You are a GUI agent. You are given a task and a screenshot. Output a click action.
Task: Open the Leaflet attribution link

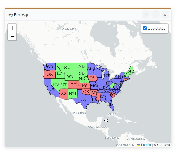tap(146, 145)
